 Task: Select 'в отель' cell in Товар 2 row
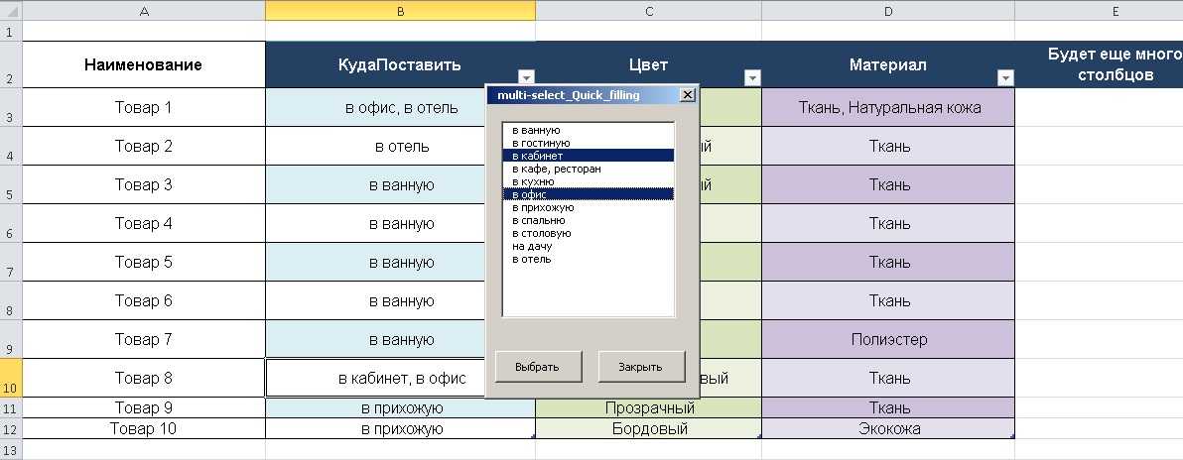click(x=401, y=146)
